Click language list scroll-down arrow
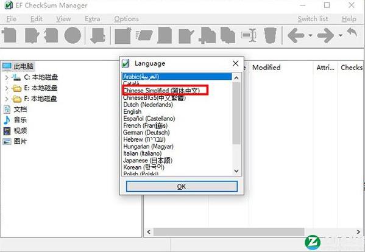365x252 pixels. [236, 171]
